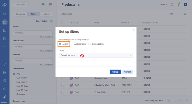The height and width of the screenshot is (104, 192).
Task: Switch to the Categories tab
Action: pyautogui.click(x=20, y=14)
